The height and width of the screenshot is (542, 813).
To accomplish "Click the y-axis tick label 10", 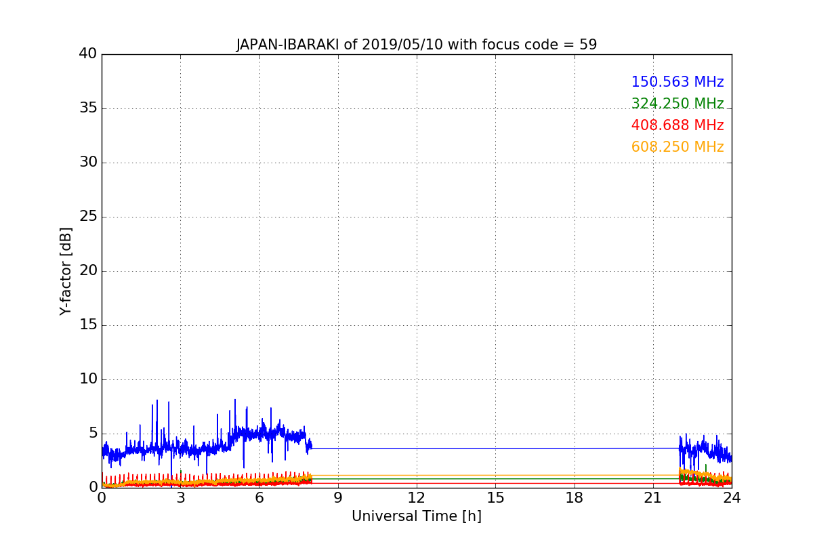I will (x=87, y=379).
